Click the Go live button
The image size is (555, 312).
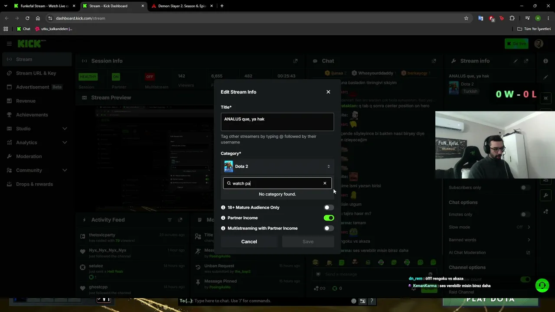tap(516, 44)
